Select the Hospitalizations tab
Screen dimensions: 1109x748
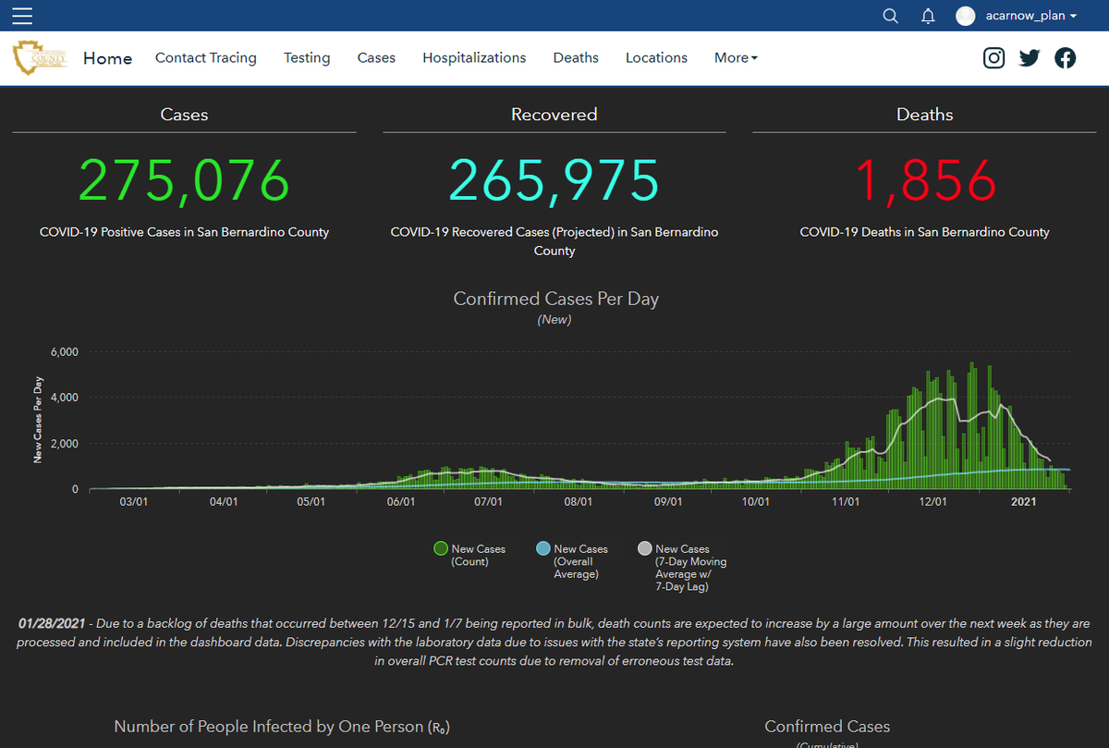[x=474, y=57]
